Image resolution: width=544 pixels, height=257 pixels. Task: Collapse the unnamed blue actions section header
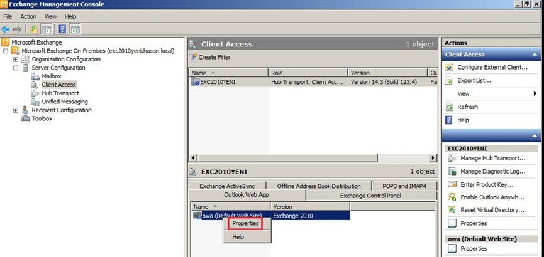535,136
